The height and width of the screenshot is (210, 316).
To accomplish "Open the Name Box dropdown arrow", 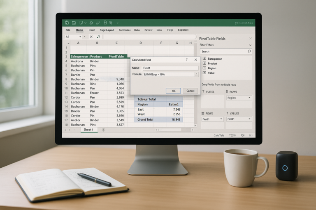I will 80,37.
